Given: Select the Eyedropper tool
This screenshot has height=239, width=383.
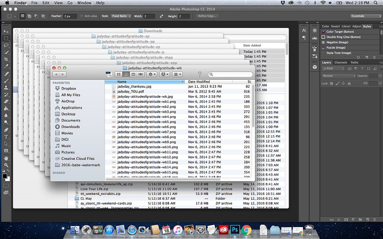Looking at the screenshot, I should (6, 66).
